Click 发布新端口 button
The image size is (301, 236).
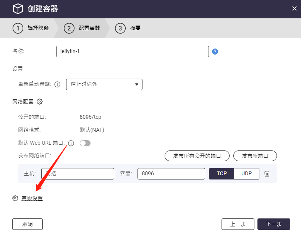tap(255, 156)
